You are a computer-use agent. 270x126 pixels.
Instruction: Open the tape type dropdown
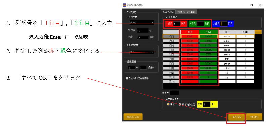[142, 22]
